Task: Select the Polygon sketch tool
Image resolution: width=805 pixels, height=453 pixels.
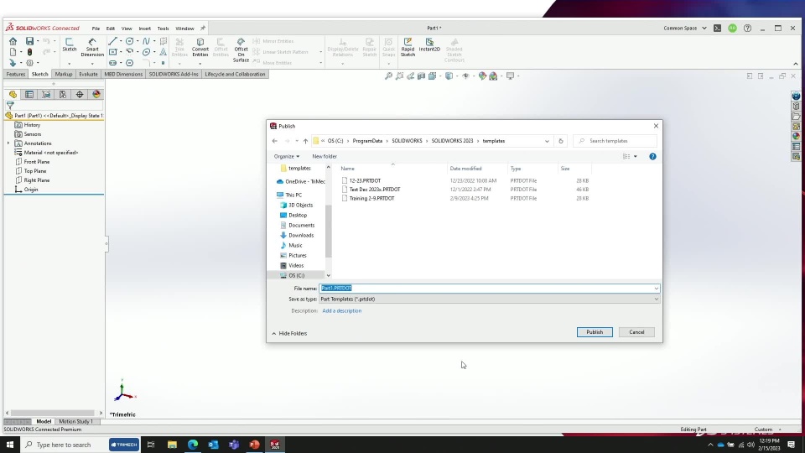Action: [129, 63]
